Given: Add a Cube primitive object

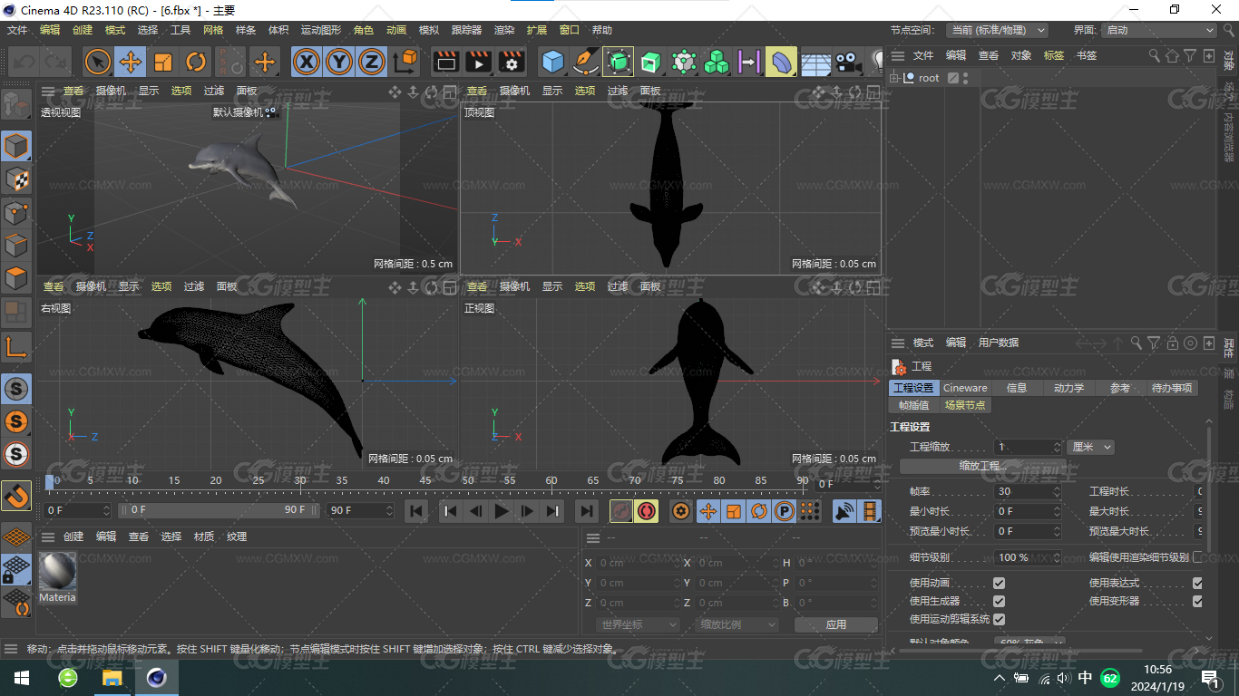Looking at the screenshot, I should [552, 62].
